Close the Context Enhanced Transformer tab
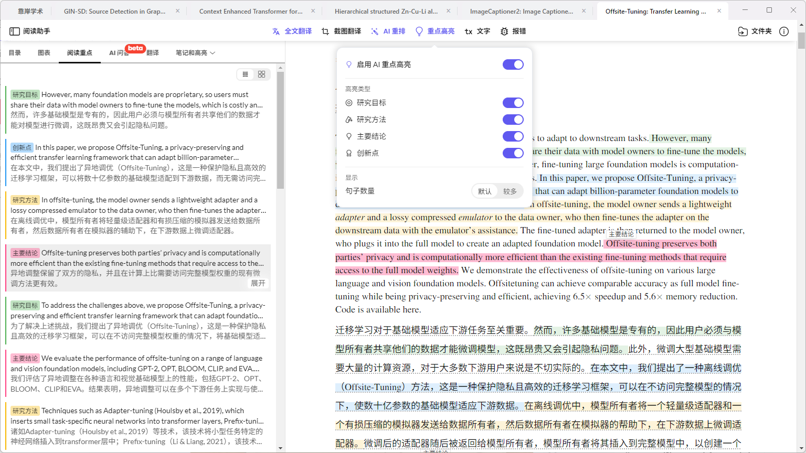This screenshot has width=806, height=453. 313,11
